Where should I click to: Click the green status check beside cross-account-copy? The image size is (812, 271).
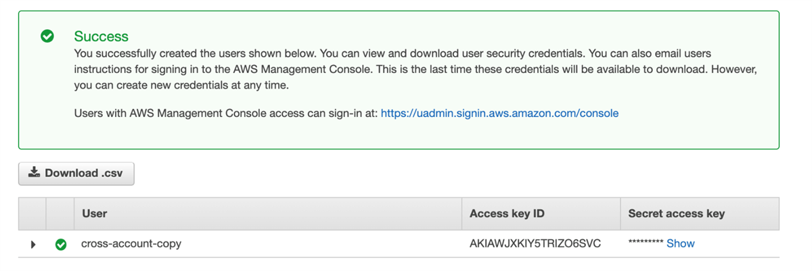click(x=61, y=244)
